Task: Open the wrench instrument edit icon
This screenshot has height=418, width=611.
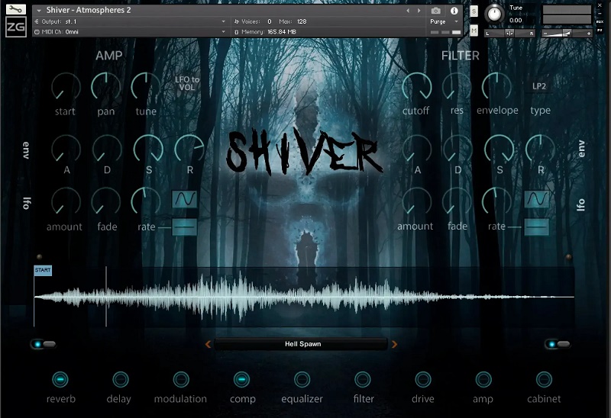Action: tap(15, 10)
